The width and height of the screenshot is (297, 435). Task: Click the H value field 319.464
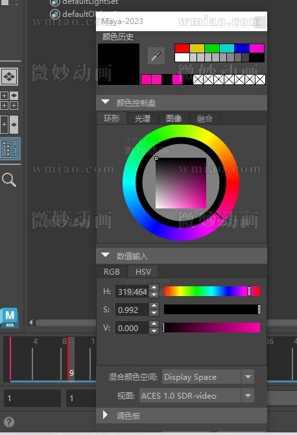[132, 292]
